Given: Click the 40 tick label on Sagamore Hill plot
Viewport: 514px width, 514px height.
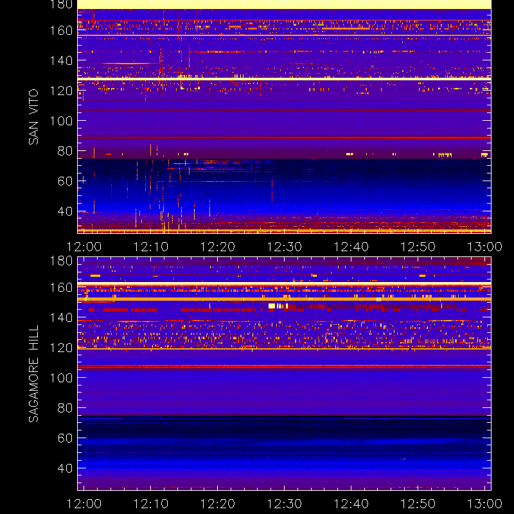Looking at the screenshot, I should pos(66,468).
